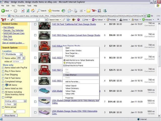
Task: Expand Yahoo toolbar overflow chevron
Action: pos(158,19)
